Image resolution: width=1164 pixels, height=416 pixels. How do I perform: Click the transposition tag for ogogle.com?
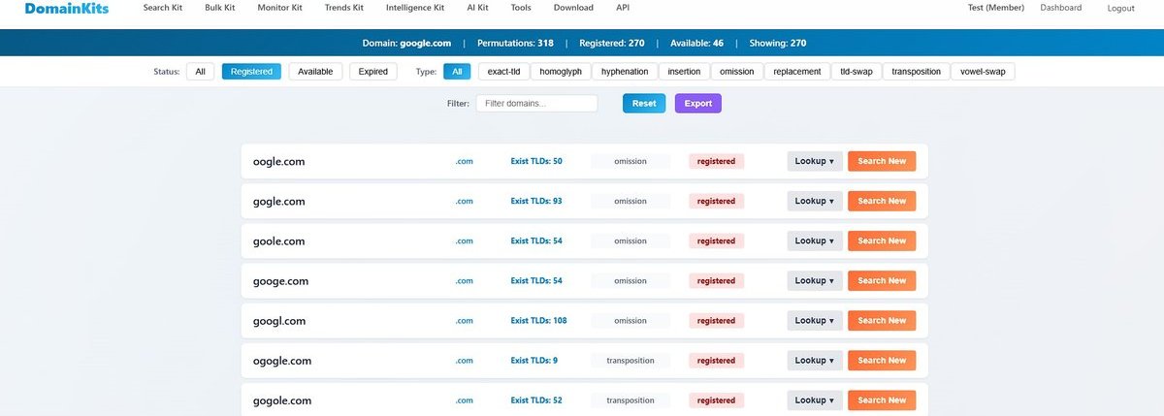point(630,360)
